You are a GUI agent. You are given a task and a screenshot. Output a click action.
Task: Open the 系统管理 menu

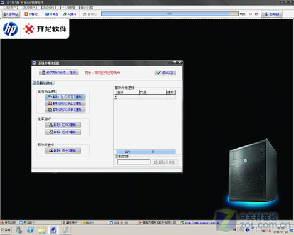[x=29, y=8]
